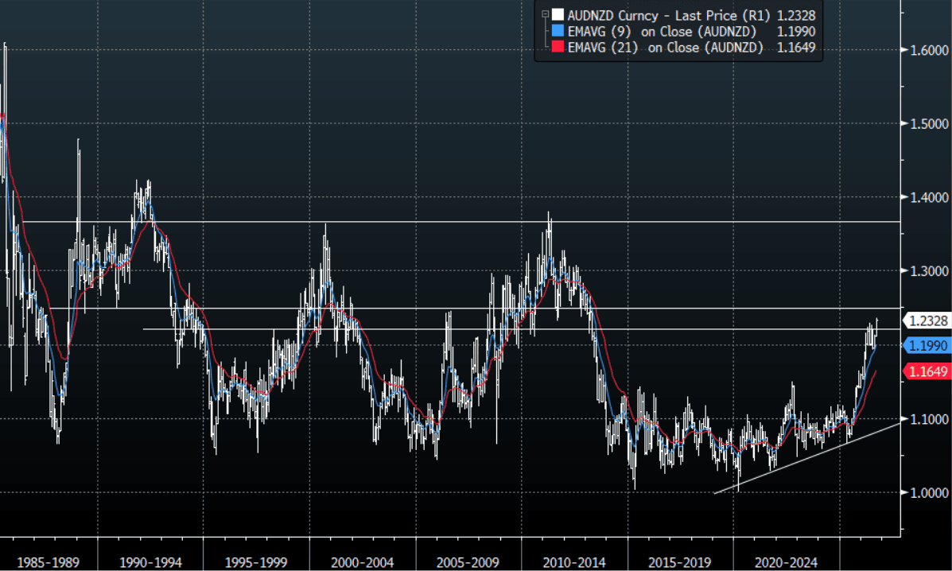This screenshot has height=571, width=952.
Task: Click the 1.1000 price axis label
Action: coord(929,419)
